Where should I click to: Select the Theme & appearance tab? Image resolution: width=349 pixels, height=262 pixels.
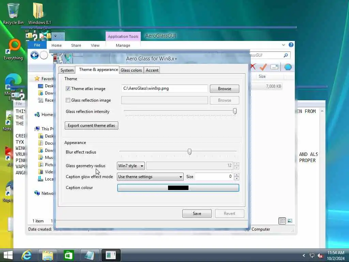click(97, 70)
